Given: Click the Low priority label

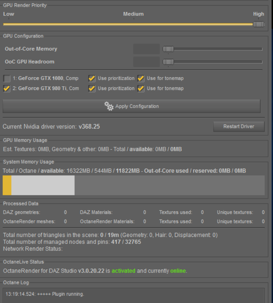Looking at the screenshot, I should click(x=9, y=14).
